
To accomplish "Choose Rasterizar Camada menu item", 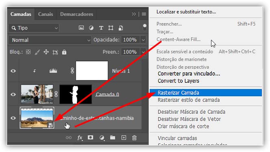I will (206, 93).
